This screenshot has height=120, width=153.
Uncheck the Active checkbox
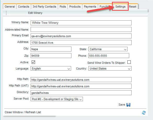[x=33, y=62]
